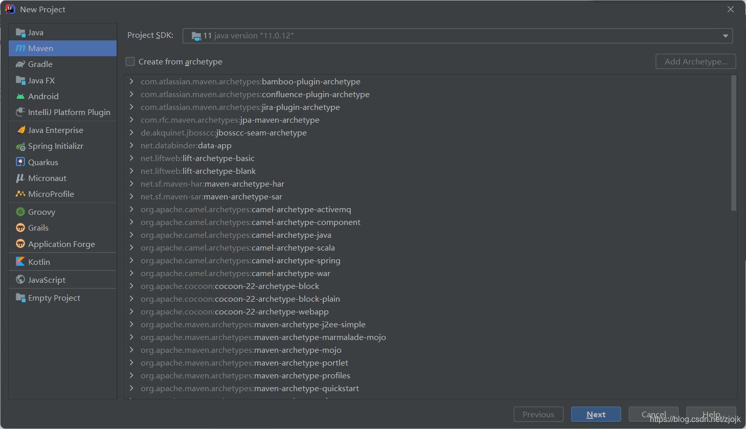Close the New Project dialog
746x429 pixels.
(731, 9)
